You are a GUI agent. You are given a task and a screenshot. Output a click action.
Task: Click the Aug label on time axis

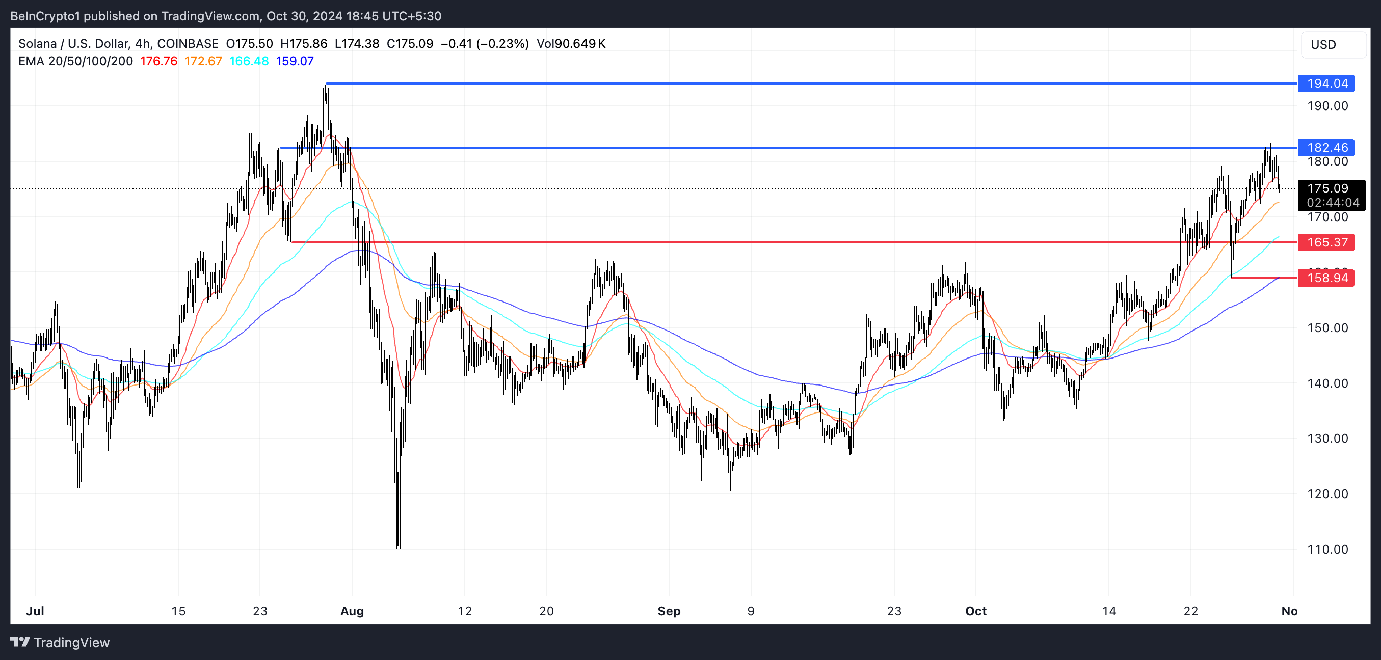352,611
